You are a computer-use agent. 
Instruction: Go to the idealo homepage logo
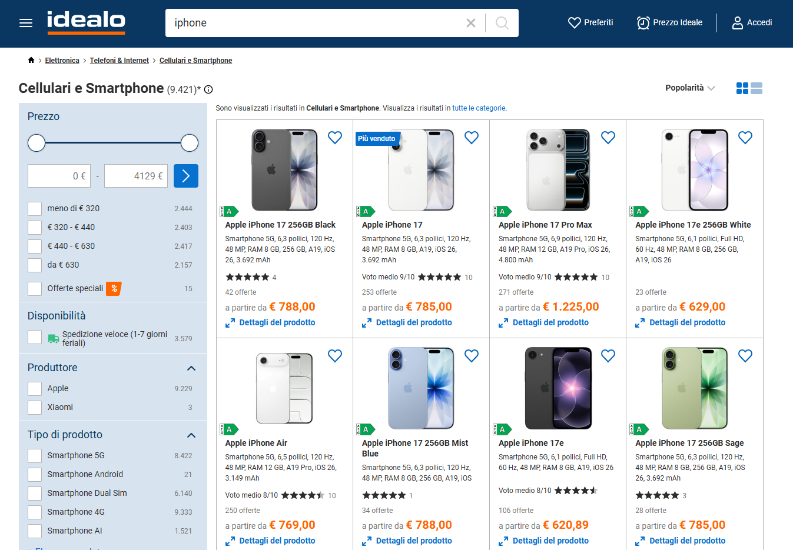(x=86, y=22)
